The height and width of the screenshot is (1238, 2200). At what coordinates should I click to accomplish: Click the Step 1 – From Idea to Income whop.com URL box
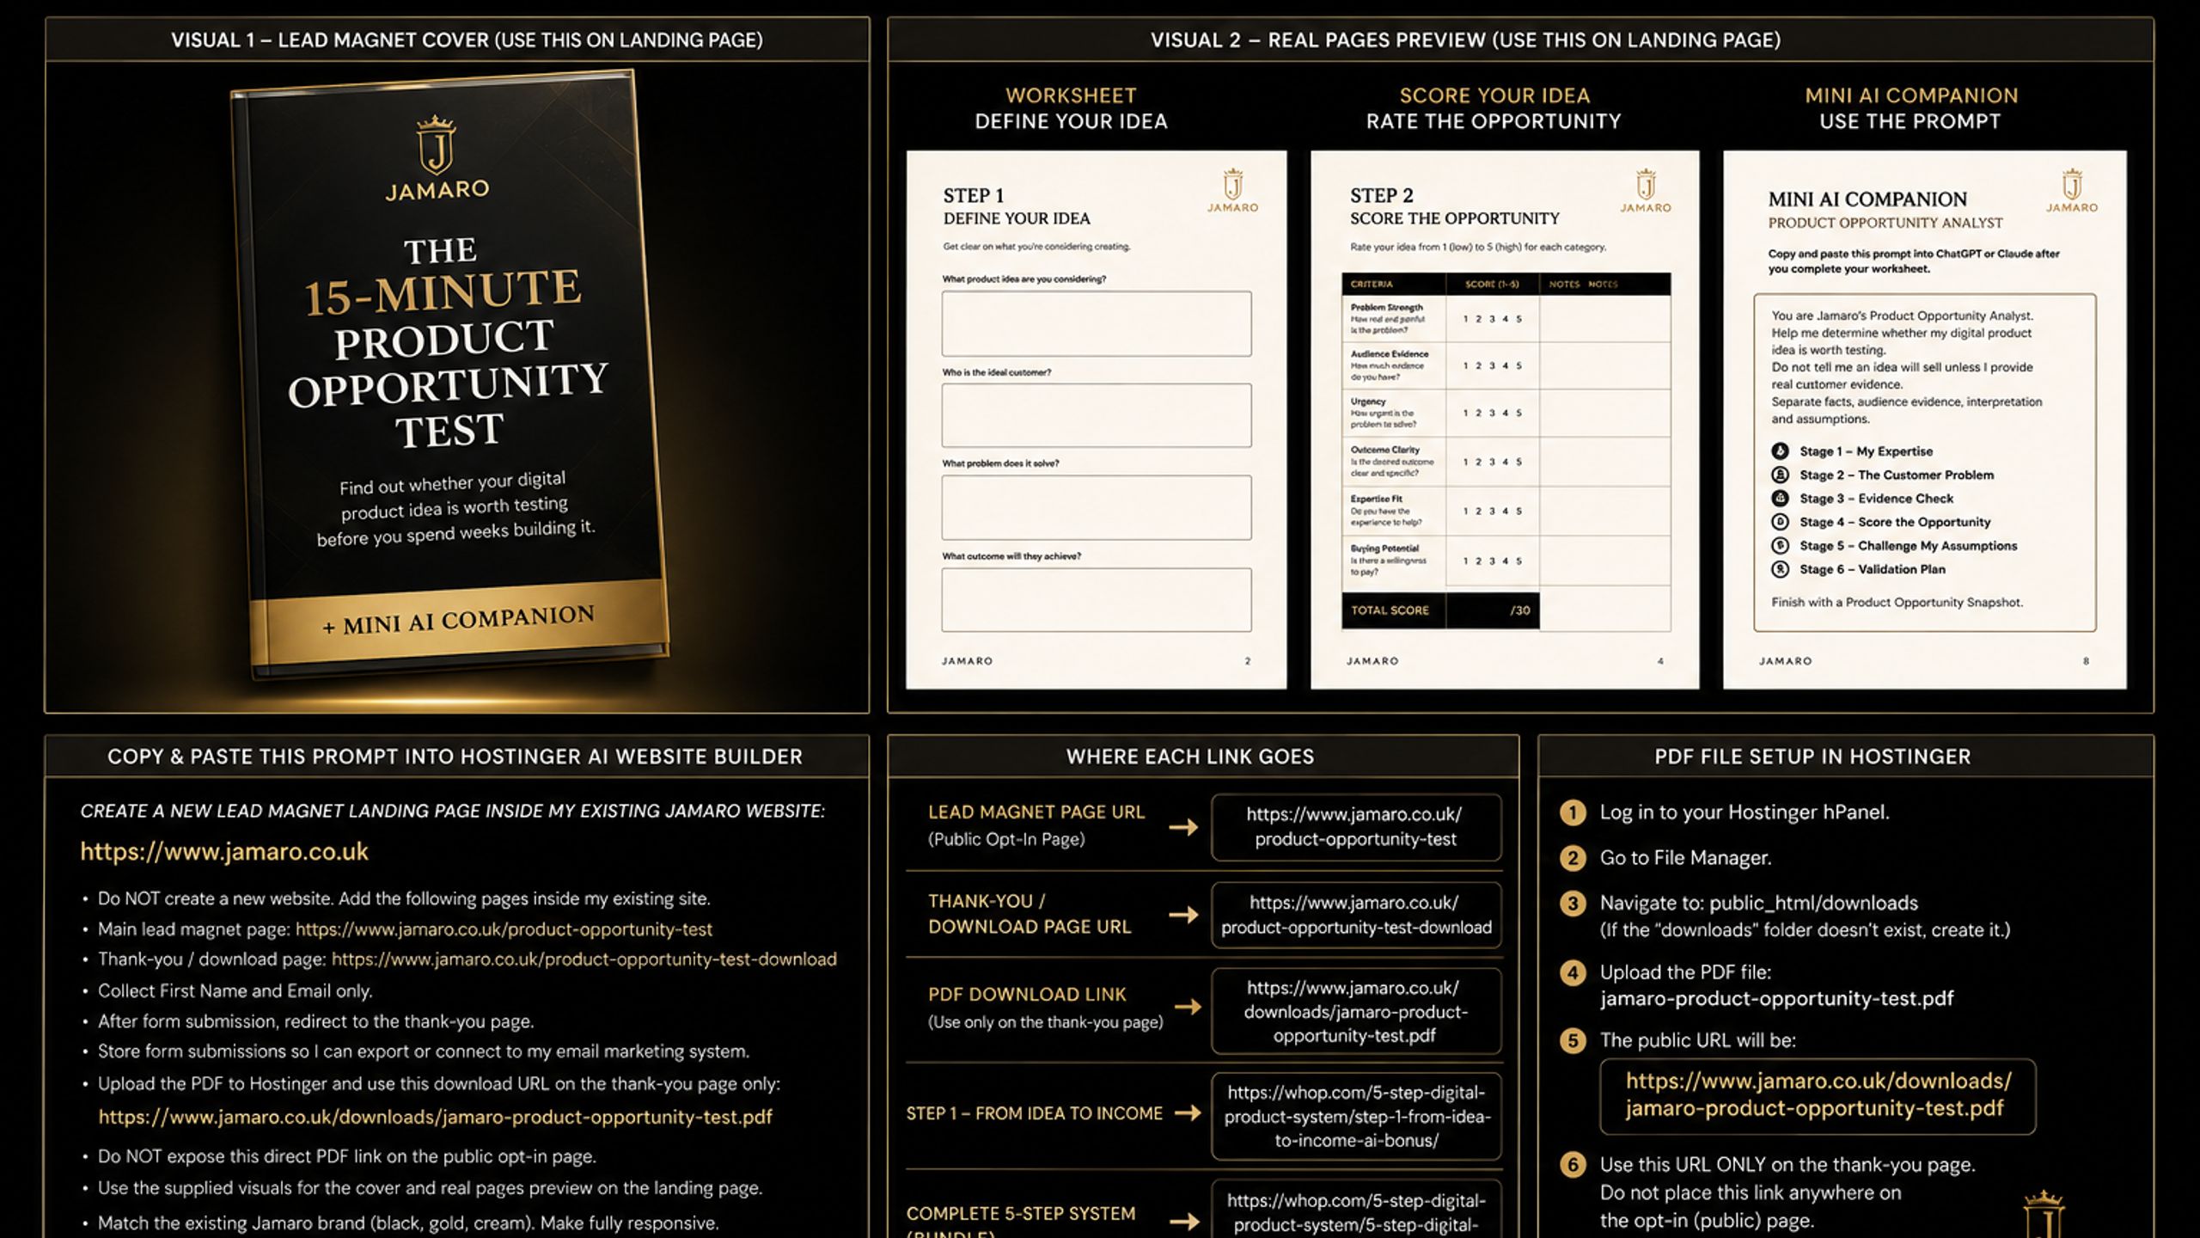click(x=1356, y=1117)
